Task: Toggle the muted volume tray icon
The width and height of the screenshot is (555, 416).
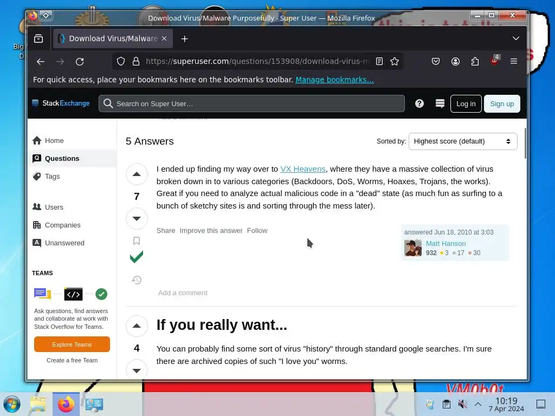Action: pos(462,404)
